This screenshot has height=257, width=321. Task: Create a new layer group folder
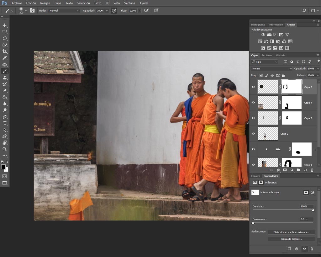pos(298,170)
